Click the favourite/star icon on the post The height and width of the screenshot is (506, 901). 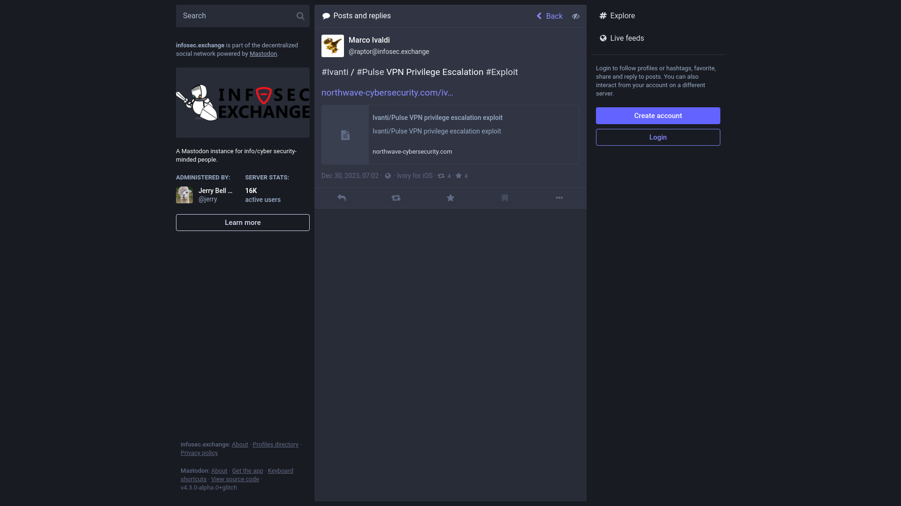[x=450, y=198]
